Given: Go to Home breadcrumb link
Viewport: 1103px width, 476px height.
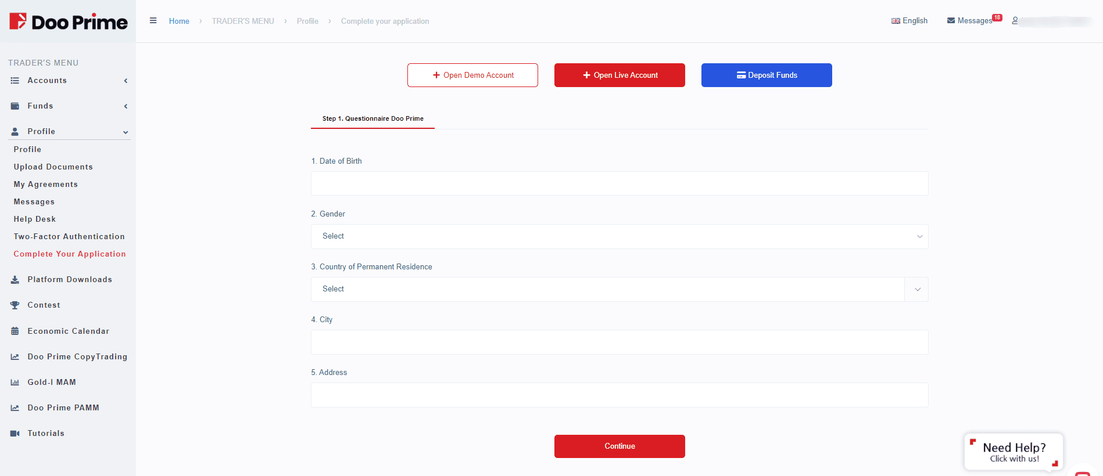Looking at the screenshot, I should tap(179, 21).
